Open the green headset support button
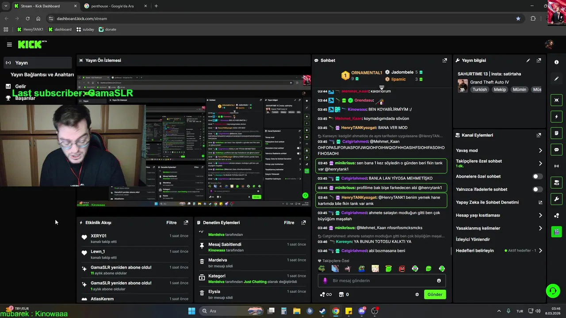The height and width of the screenshot is (318, 566). [553, 291]
